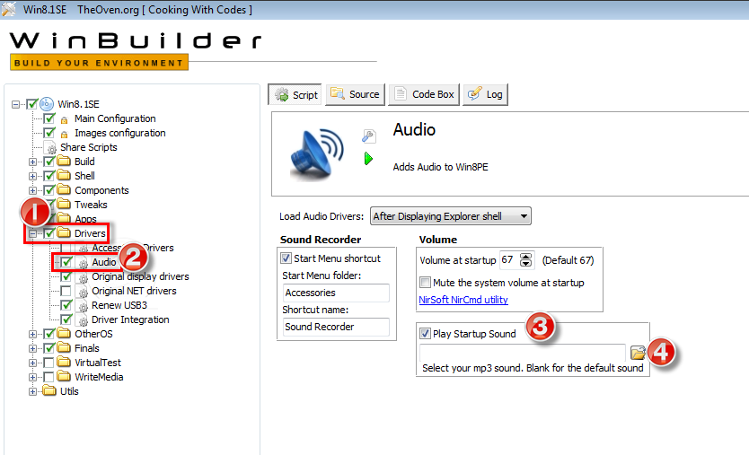This screenshot has height=455, width=749.
Task: Uncheck the Images configuration checkbox
Action: tap(49, 132)
